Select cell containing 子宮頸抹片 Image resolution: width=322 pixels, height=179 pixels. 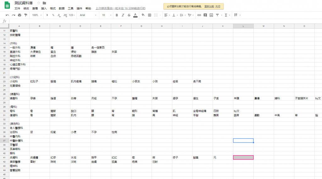point(304,98)
